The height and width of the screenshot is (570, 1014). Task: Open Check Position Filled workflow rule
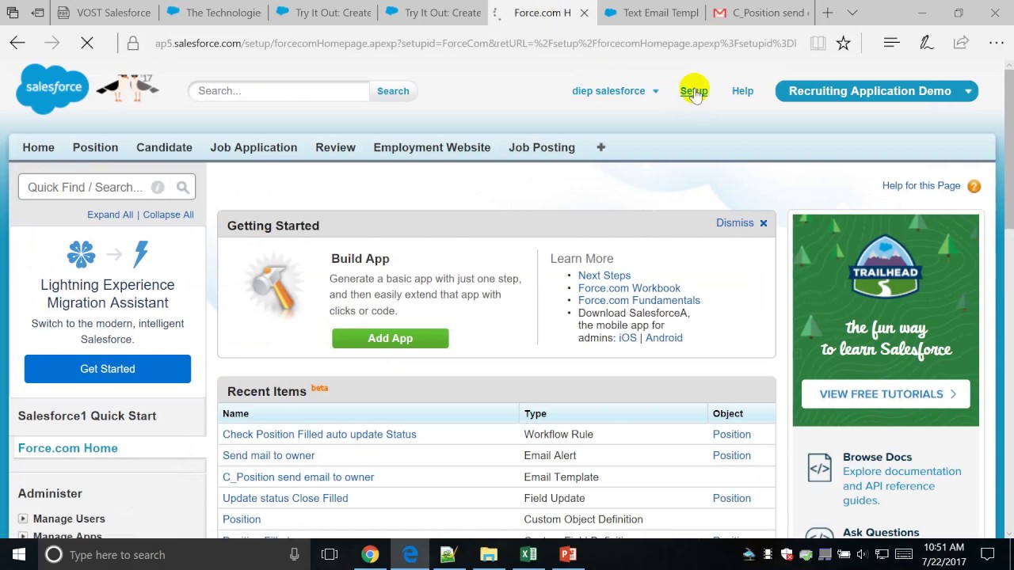point(319,435)
